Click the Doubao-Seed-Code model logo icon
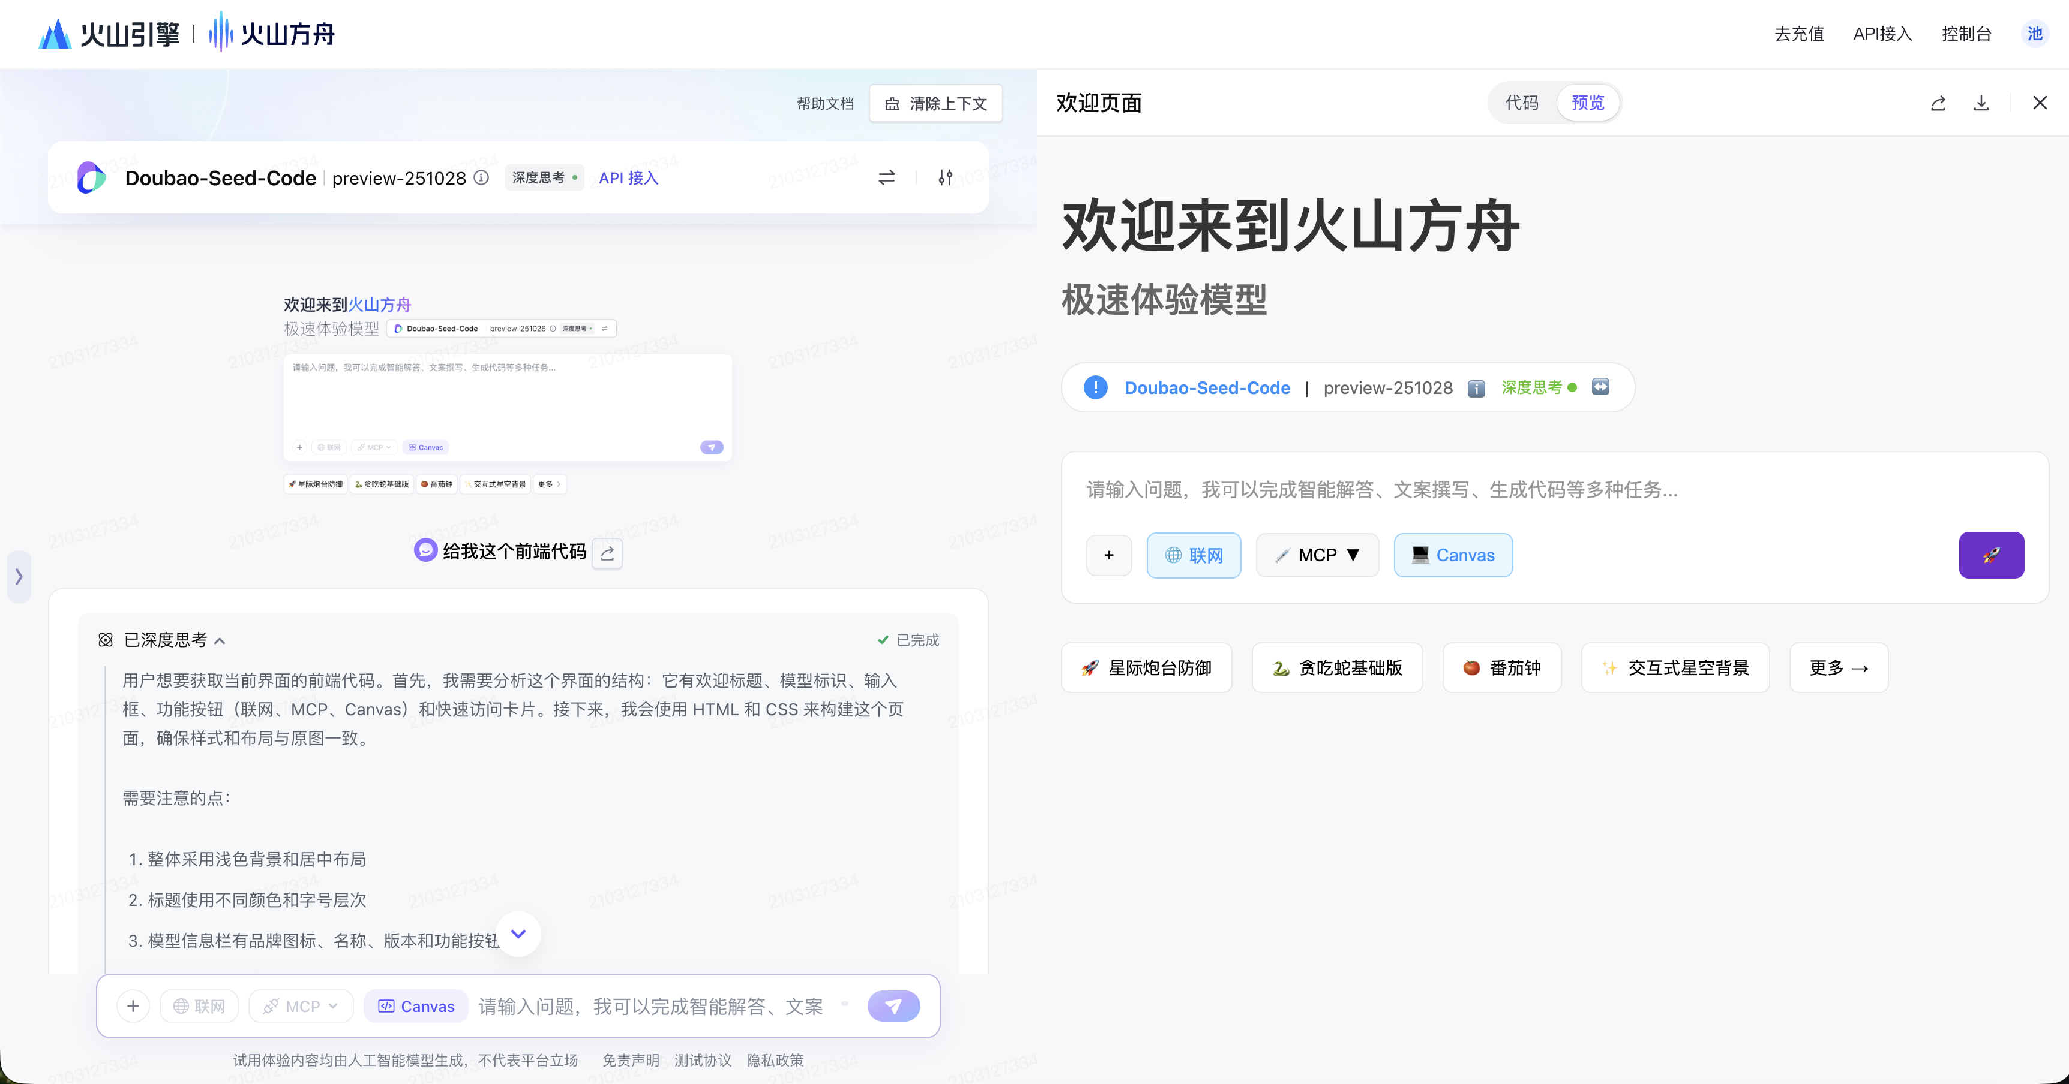The height and width of the screenshot is (1084, 2069). (x=92, y=177)
